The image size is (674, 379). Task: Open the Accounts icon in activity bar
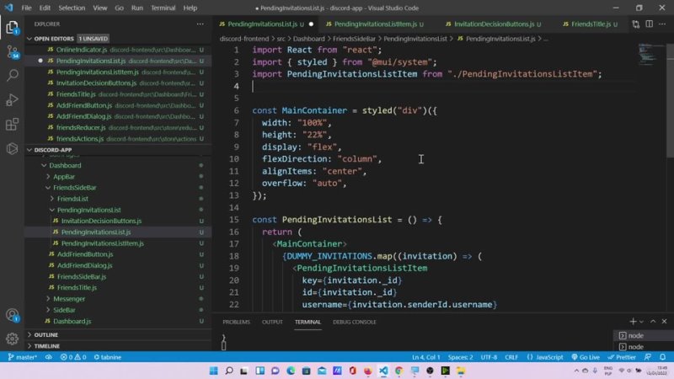tap(12, 315)
